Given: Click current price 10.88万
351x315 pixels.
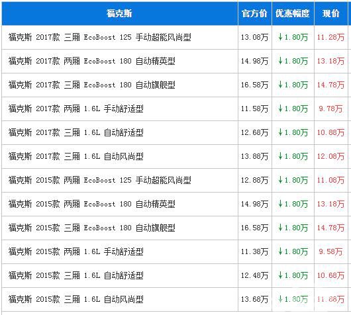Looking at the screenshot, I should [330, 132].
